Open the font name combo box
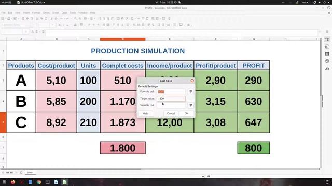Screen dimensions: 332x186 coord(19,25)
